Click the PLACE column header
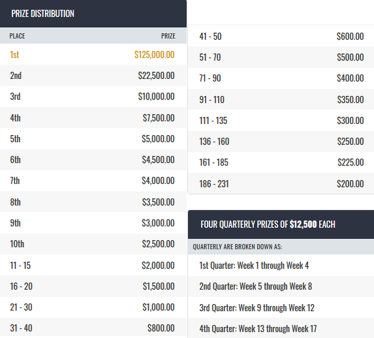Screen dimensions: 374x338 [17, 36]
